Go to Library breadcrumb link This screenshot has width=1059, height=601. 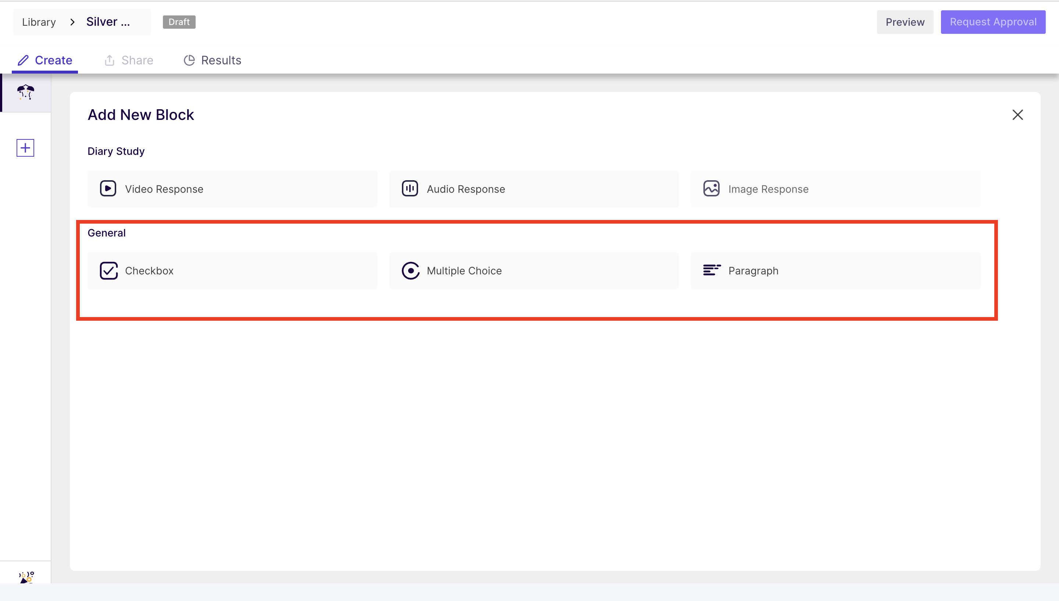tap(39, 22)
